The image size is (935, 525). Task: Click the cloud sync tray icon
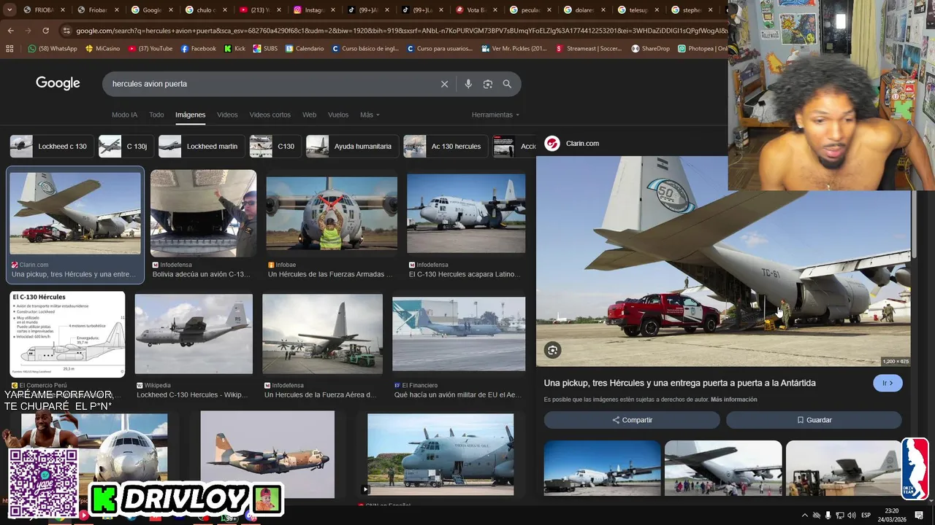pos(817,516)
